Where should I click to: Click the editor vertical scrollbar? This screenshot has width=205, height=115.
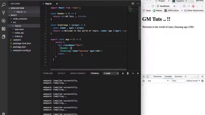tap(140, 23)
